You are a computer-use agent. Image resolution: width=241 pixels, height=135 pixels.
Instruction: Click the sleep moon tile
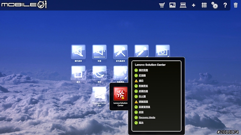99,73
